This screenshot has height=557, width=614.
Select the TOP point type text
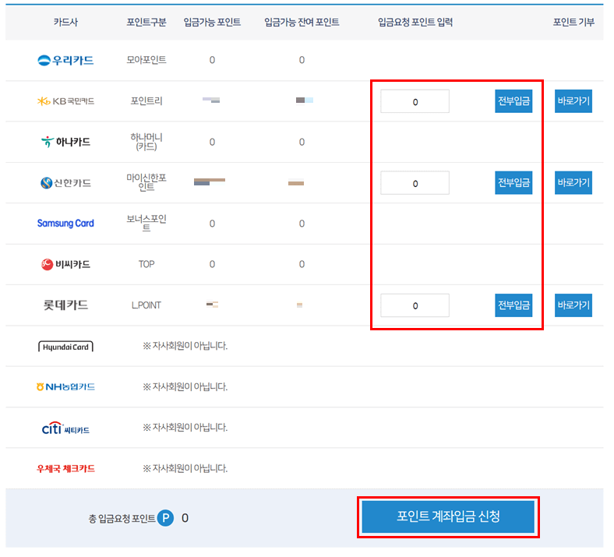tap(146, 264)
